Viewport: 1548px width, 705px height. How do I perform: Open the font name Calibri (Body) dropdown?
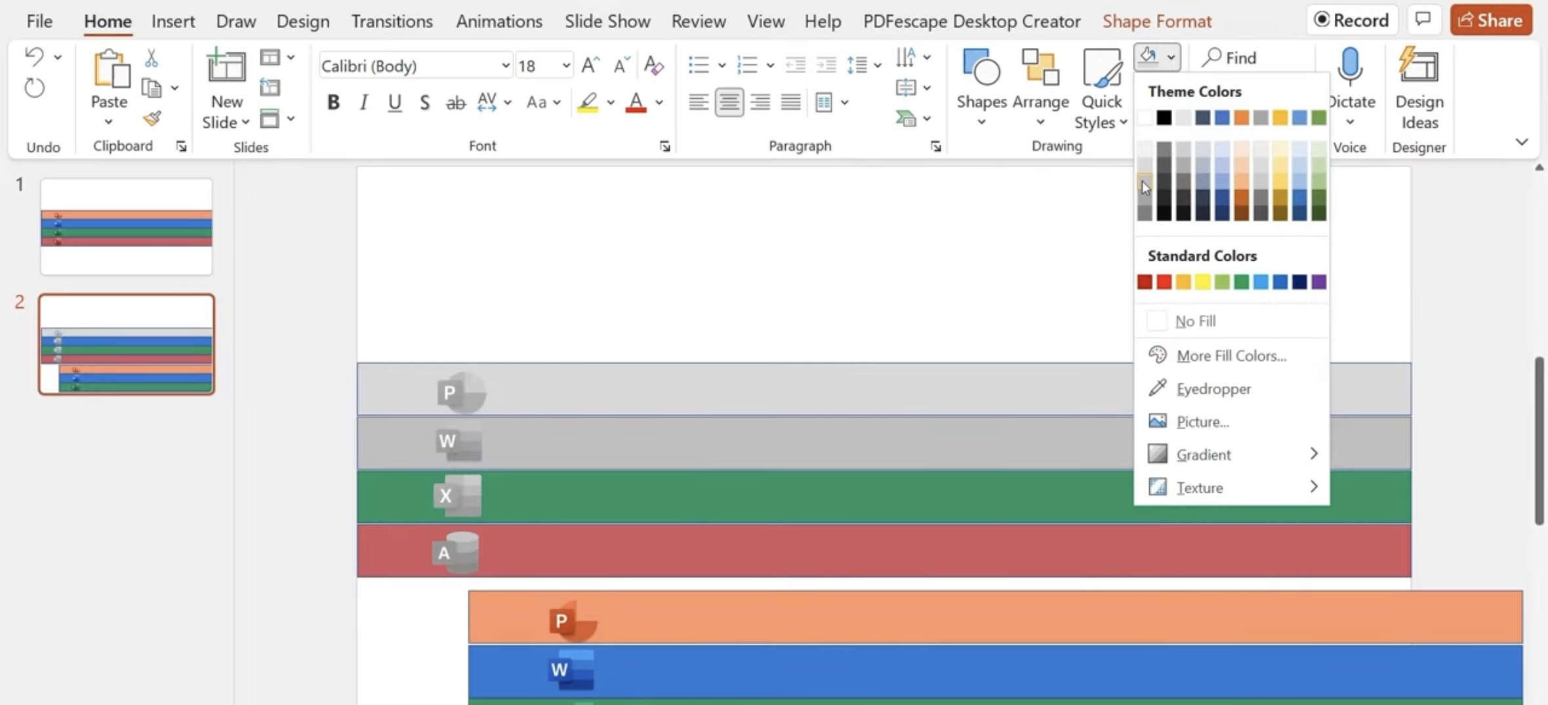tap(505, 66)
